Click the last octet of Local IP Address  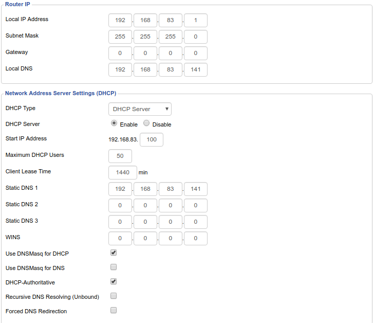[x=196, y=21]
